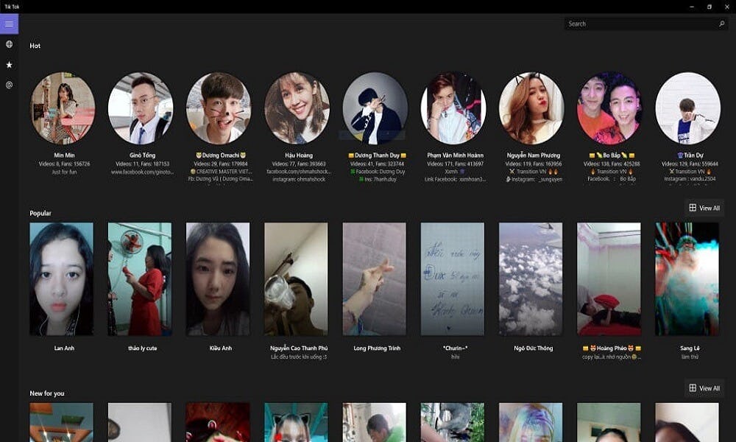Open Ngô Đức Thống's video thumbnail
Image resolution: width=736 pixels, height=442 pixels.
531,280
